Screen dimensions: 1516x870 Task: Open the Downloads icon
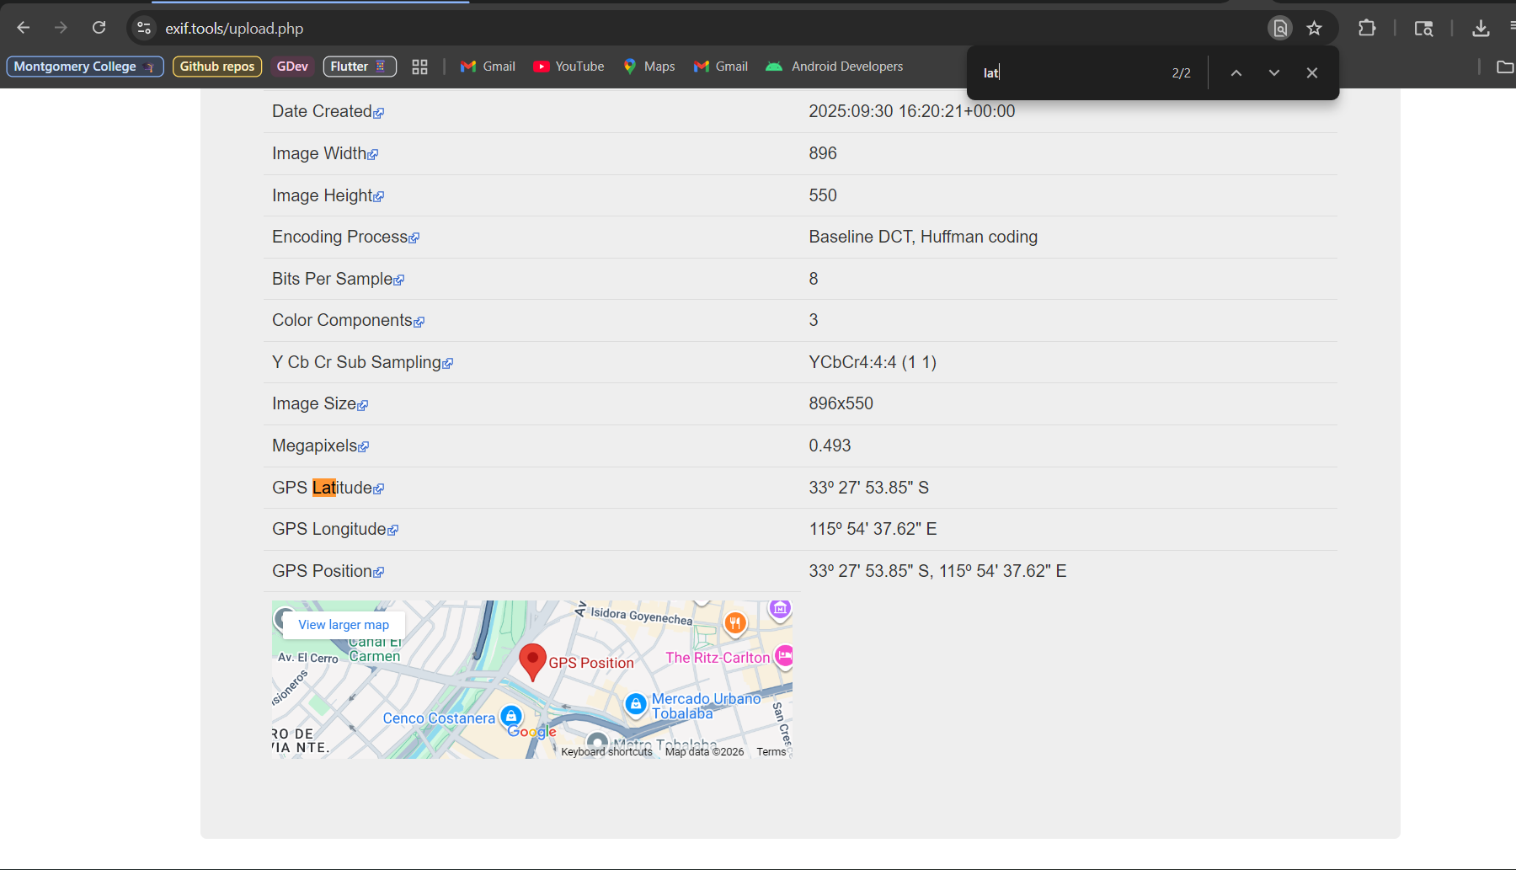(x=1481, y=28)
